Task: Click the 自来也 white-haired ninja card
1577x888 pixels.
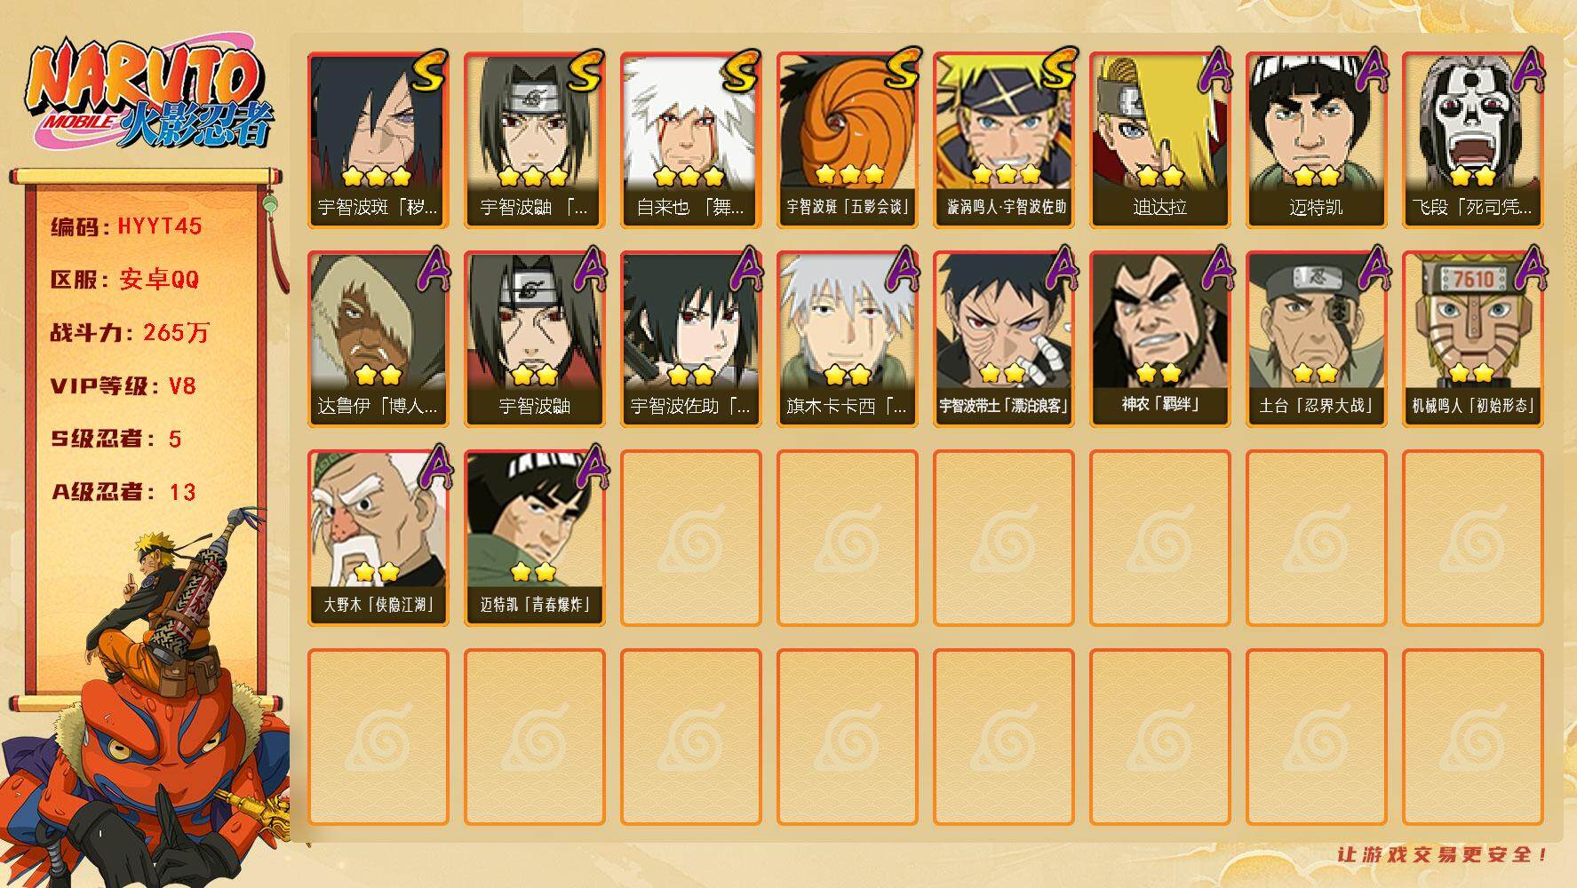Action: (690, 140)
